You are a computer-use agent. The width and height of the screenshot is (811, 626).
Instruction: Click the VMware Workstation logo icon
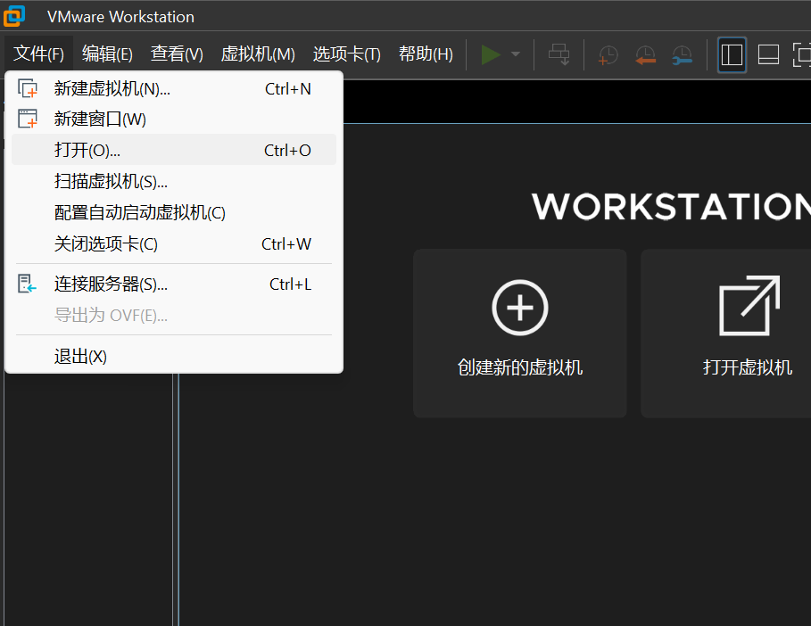click(x=14, y=16)
